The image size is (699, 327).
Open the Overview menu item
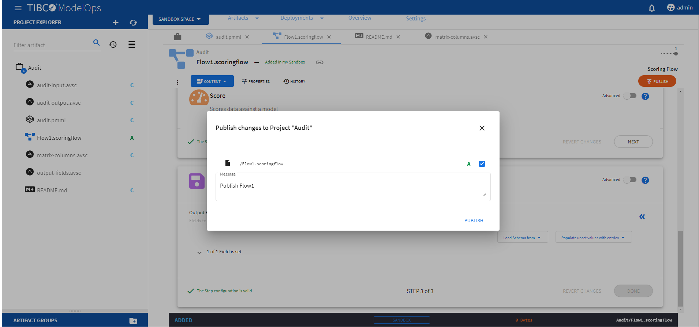coord(359,18)
